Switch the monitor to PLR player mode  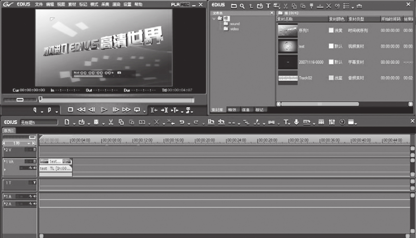[x=175, y=5]
